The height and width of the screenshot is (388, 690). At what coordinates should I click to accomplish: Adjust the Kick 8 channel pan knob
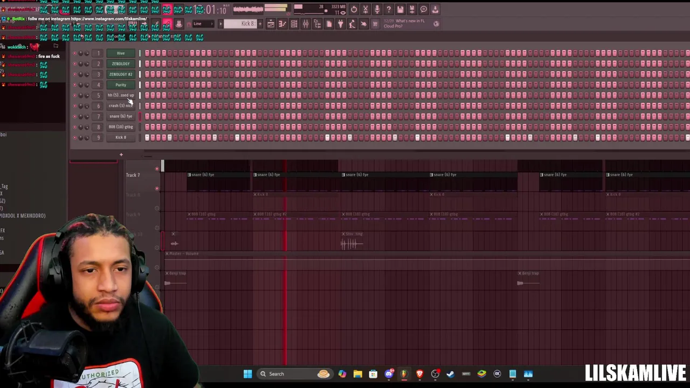point(81,137)
